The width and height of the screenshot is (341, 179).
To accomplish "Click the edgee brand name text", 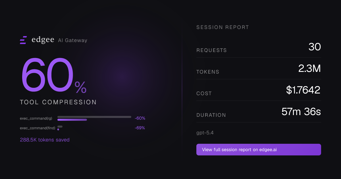I will pos(43,40).
